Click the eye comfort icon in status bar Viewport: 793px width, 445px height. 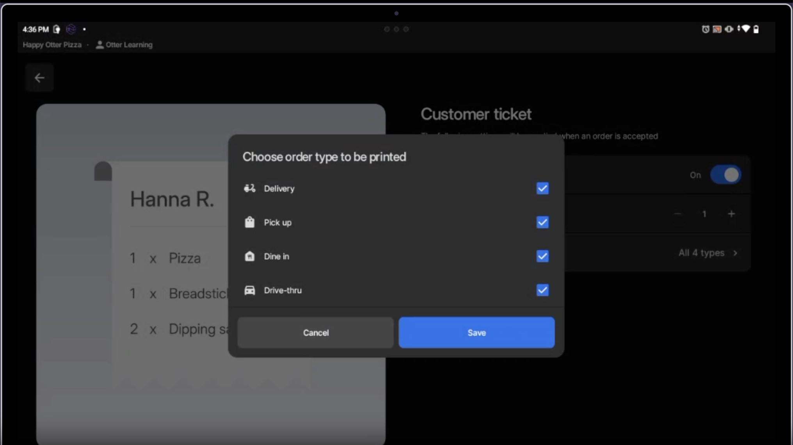tap(729, 29)
